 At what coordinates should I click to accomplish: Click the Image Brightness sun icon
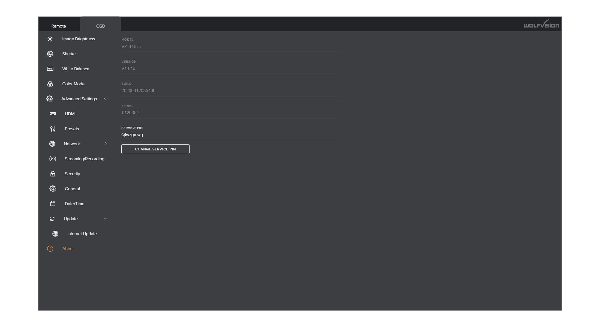pos(50,39)
